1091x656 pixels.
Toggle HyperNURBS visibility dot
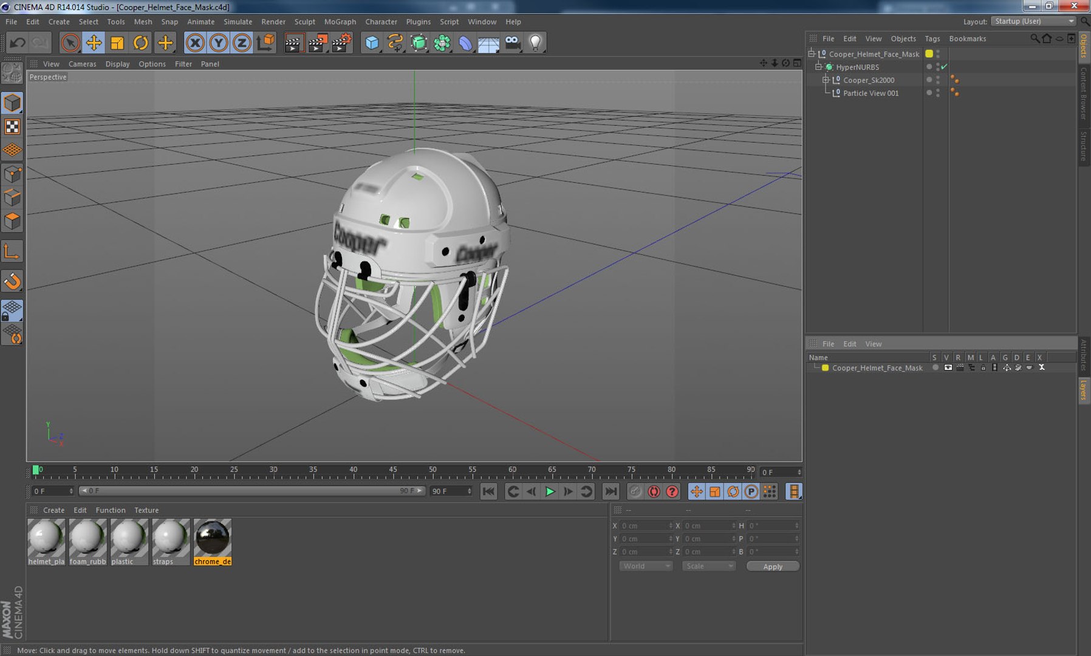[x=929, y=66]
